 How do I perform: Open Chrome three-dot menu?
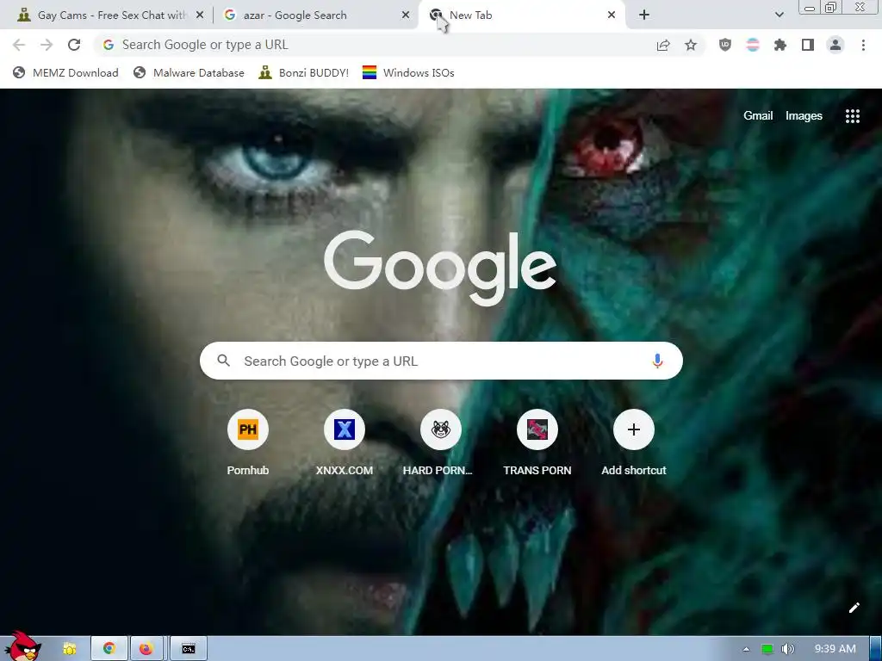(x=863, y=45)
